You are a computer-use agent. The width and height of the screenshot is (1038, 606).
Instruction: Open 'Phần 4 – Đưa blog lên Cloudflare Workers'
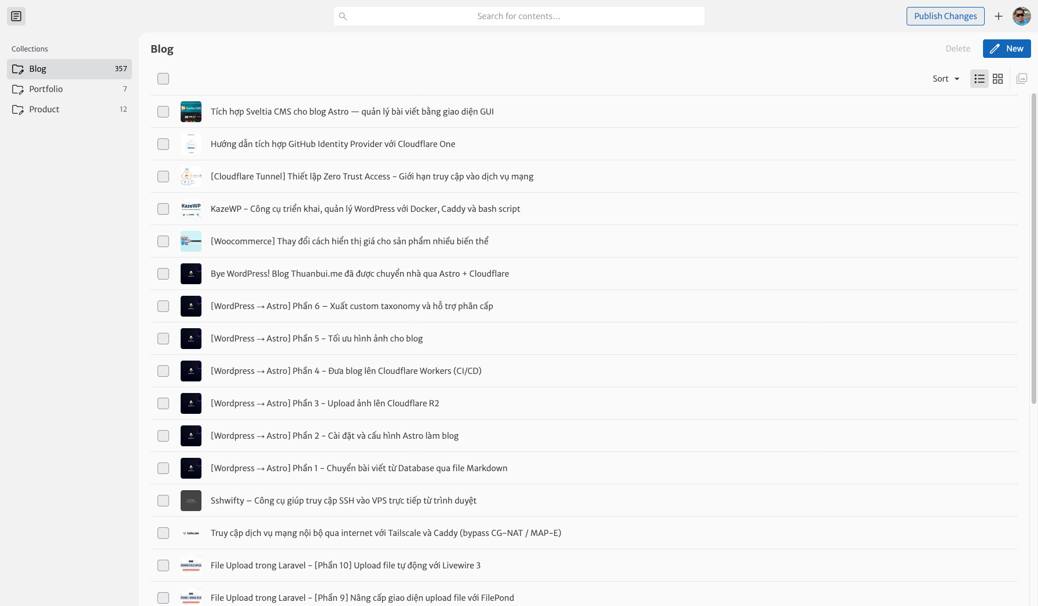(x=346, y=371)
